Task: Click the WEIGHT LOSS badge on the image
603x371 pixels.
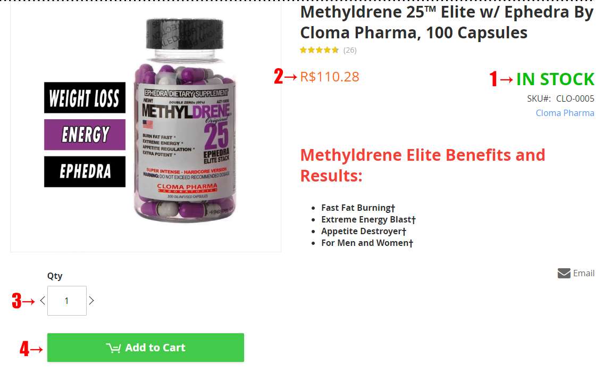Action: [85, 98]
